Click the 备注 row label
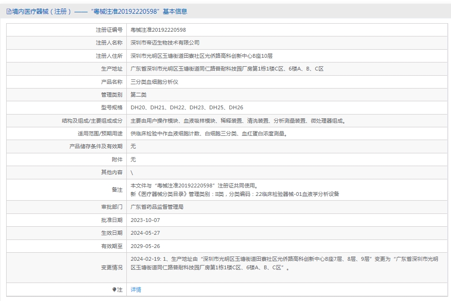 click(x=117, y=190)
